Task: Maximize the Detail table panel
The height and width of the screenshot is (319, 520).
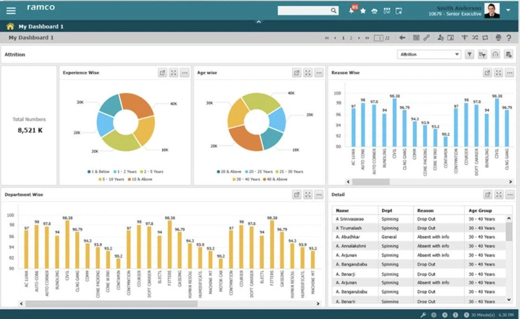Action: click(x=499, y=195)
